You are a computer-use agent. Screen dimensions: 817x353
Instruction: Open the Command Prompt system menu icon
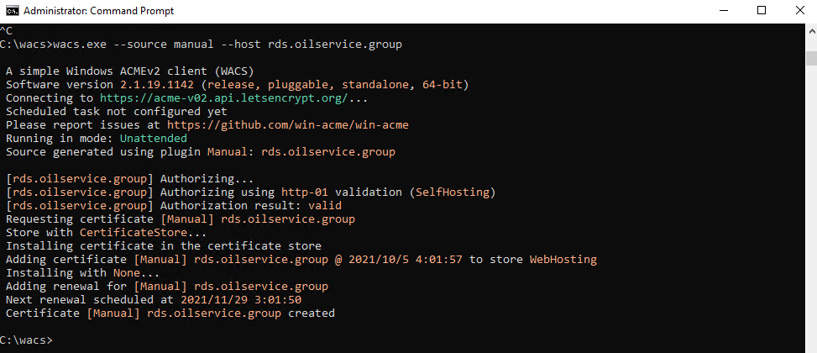click(x=12, y=11)
